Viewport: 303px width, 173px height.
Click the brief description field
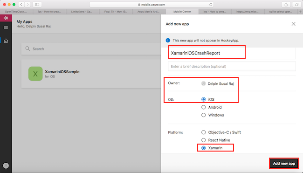pos(232,66)
